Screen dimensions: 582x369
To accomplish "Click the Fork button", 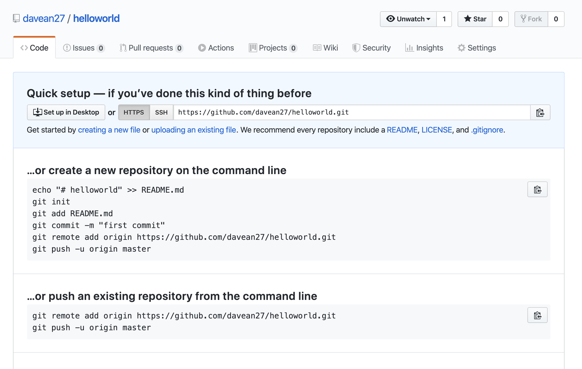I will coord(531,19).
